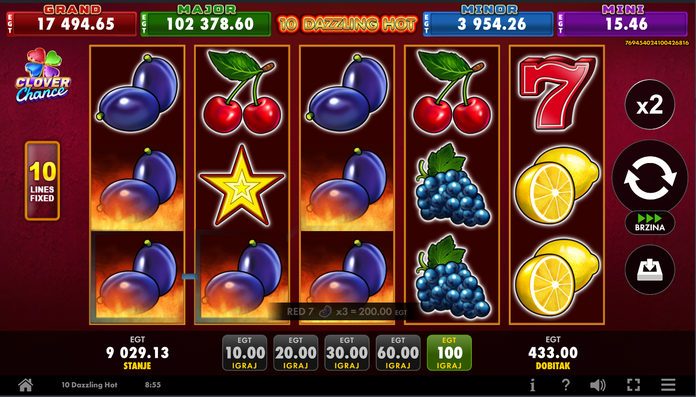View the Grand jackpot panel

[x=72, y=21]
